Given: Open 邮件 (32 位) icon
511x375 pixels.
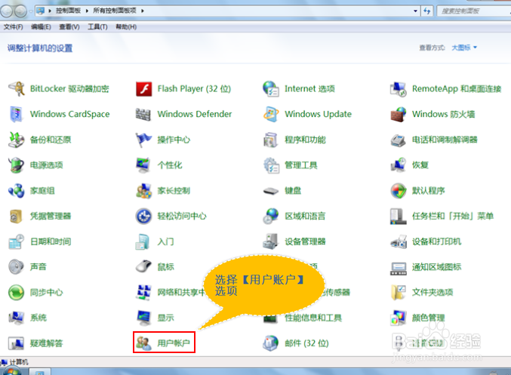Looking at the screenshot, I should pyautogui.click(x=271, y=343).
